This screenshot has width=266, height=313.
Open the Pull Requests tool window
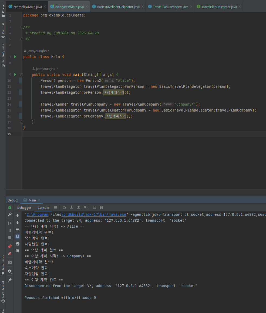click(3, 55)
